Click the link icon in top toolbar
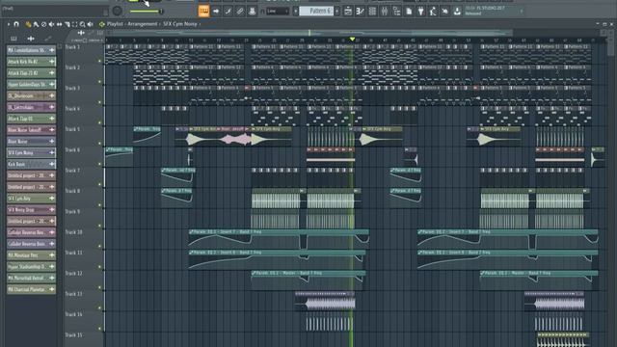The height and width of the screenshot is (347, 617). pyautogui.click(x=240, y=12)
